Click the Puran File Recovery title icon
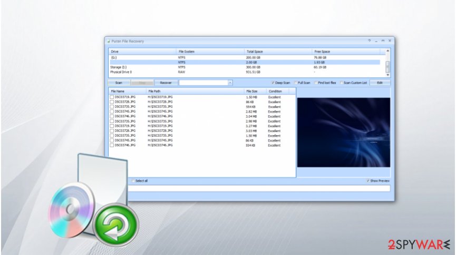This screenshot has width=456, height=255. coord(109,41)
